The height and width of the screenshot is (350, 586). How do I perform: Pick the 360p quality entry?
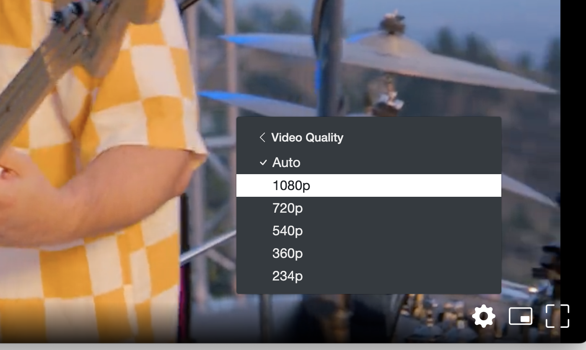369,253
